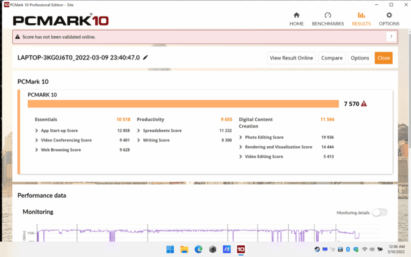Viewport: 411px width, 257px height.
Task: Open Windows Security tray icon
Action: click(356, 249)
